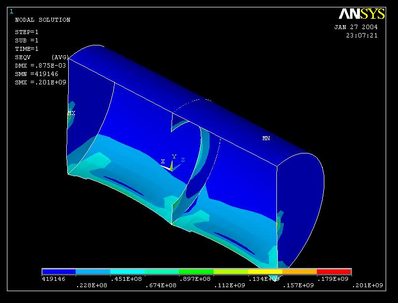Screen dimensions: 398x303
Task: Click the MN minimum stress marker
Action: (x=266, y=138)
